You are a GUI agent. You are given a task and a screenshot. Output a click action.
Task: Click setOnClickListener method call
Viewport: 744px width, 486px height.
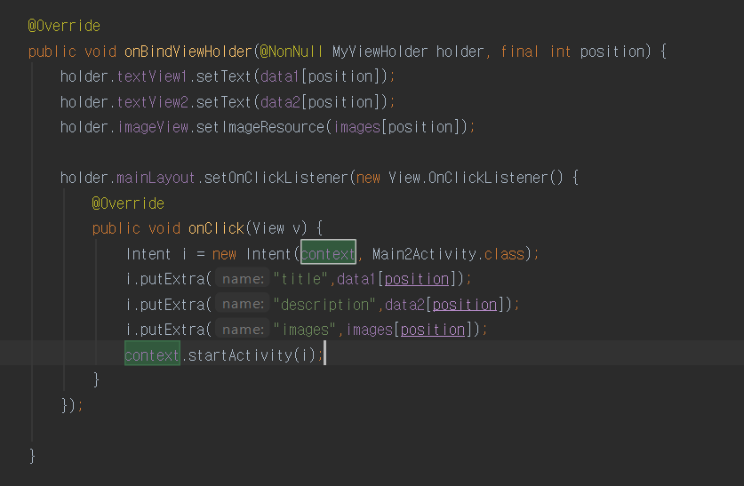[276, 178]
